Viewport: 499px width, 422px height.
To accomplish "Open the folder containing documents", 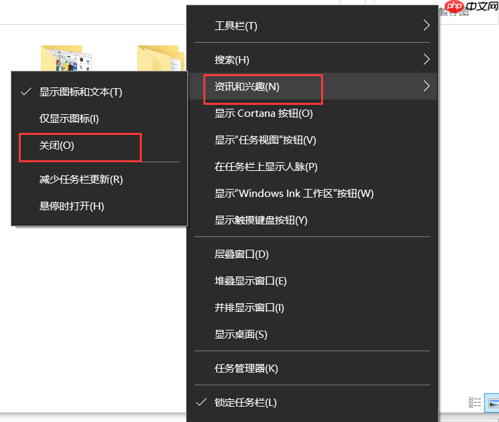I will point(161,58).
